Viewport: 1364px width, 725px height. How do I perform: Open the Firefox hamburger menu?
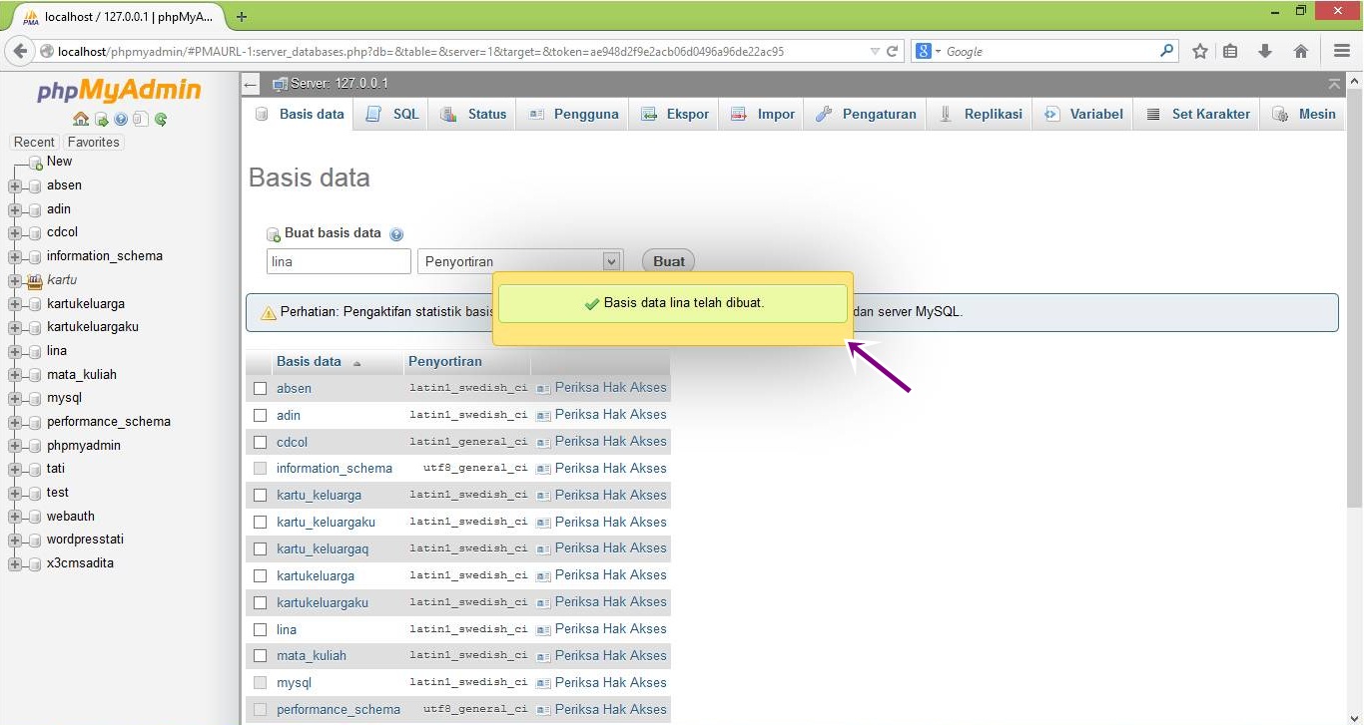tap(1342, 51)
